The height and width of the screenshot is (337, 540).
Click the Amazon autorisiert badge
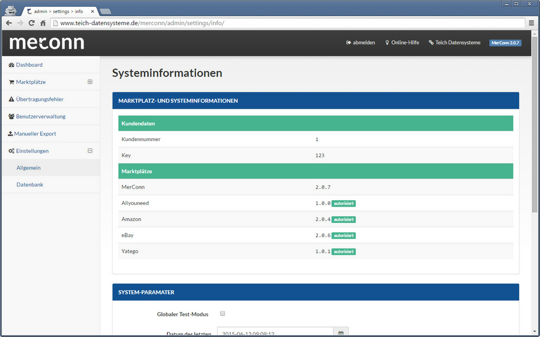pos(344,219)
